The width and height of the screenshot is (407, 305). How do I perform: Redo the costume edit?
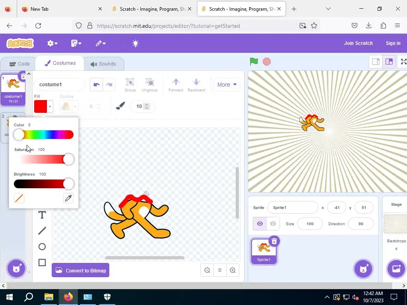[109, 85]
